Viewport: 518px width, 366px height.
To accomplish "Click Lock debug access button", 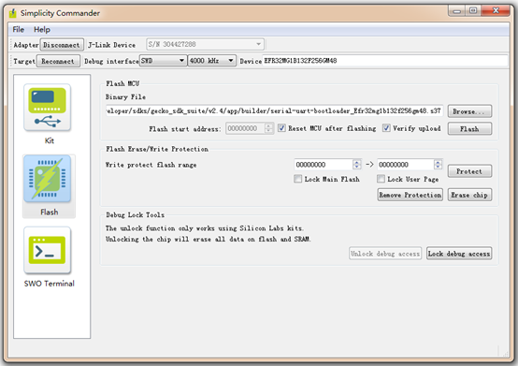I will pos(459,254).
